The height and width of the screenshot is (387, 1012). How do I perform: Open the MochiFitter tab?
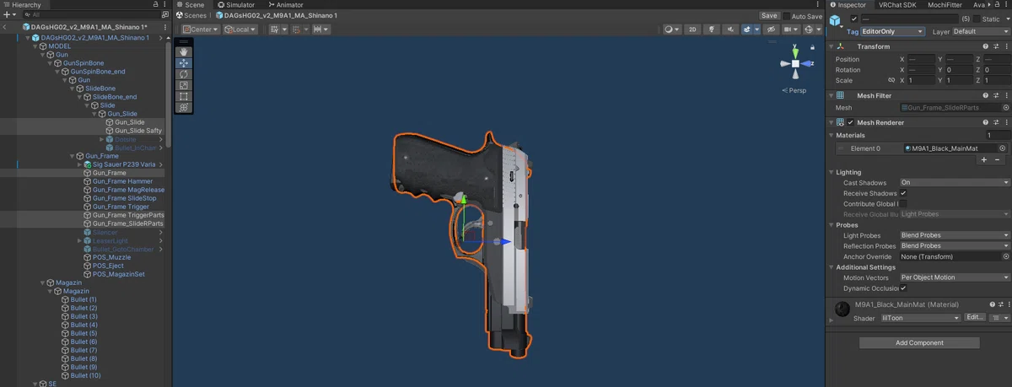pos(945,5)
